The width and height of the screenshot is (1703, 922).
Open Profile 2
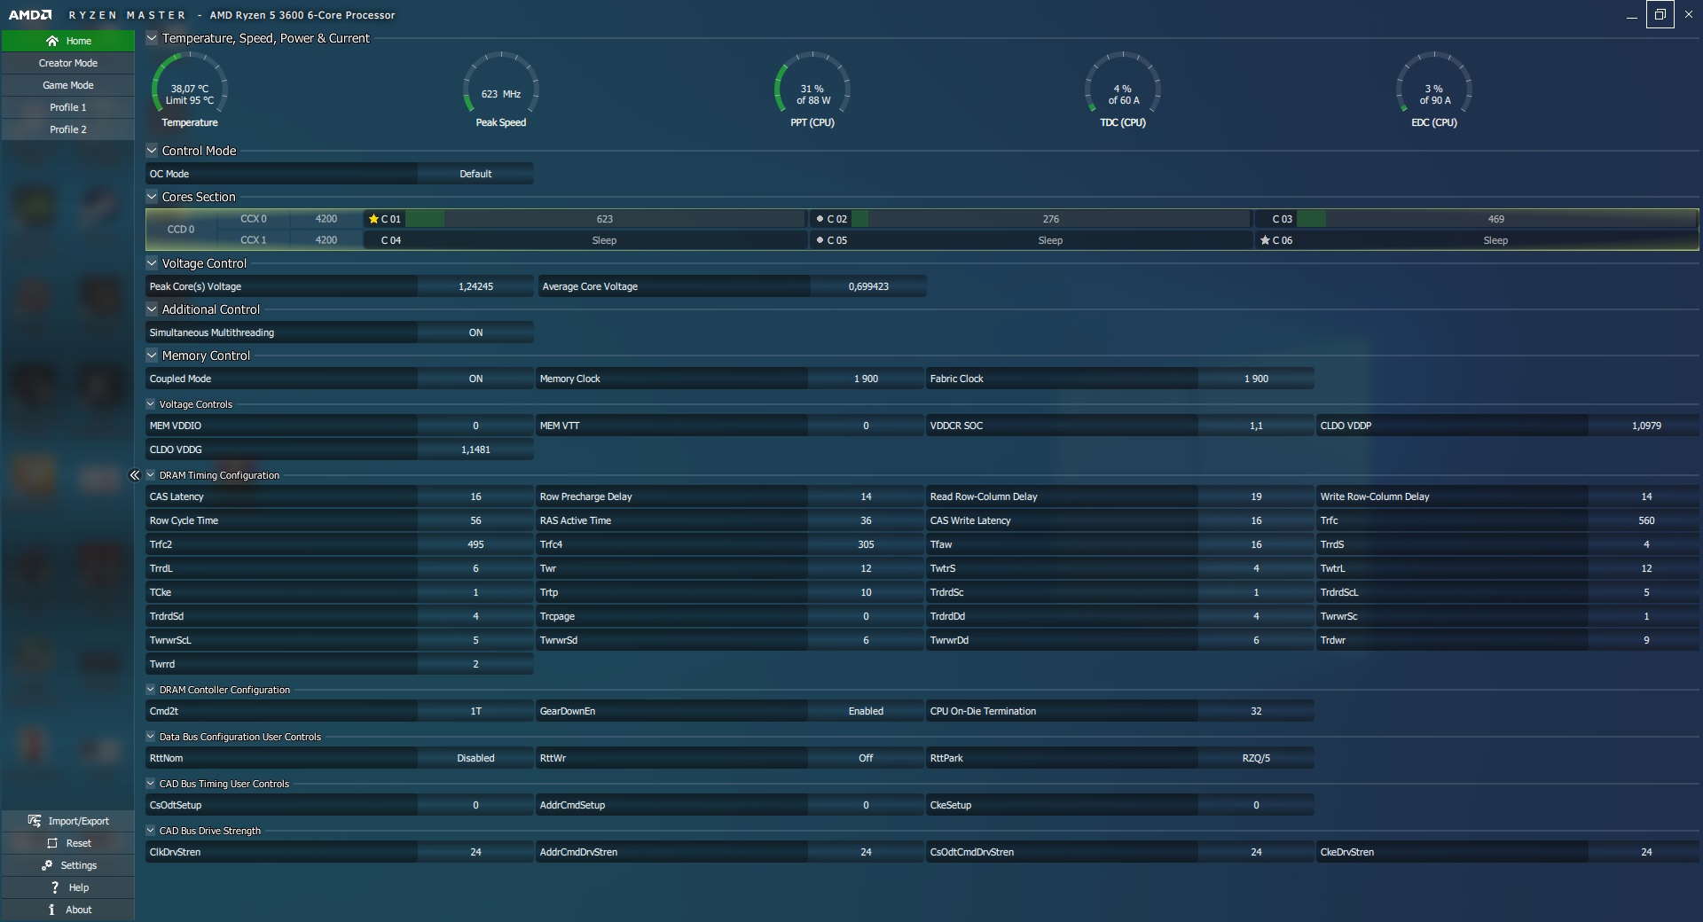coord(68,129)
